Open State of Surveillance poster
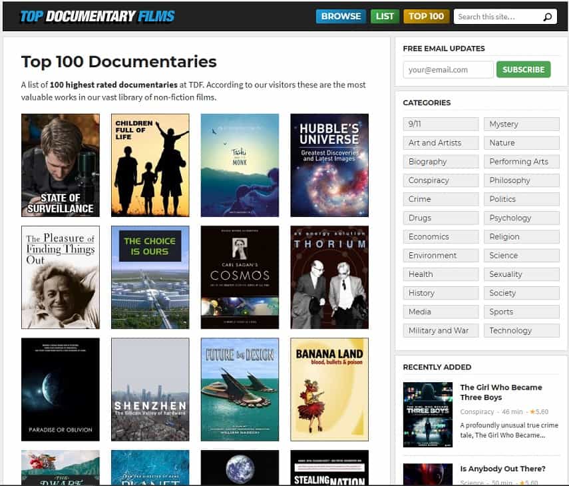Viewport: 569px width, 486px height. pyautogui.click(x=61, y=165)
